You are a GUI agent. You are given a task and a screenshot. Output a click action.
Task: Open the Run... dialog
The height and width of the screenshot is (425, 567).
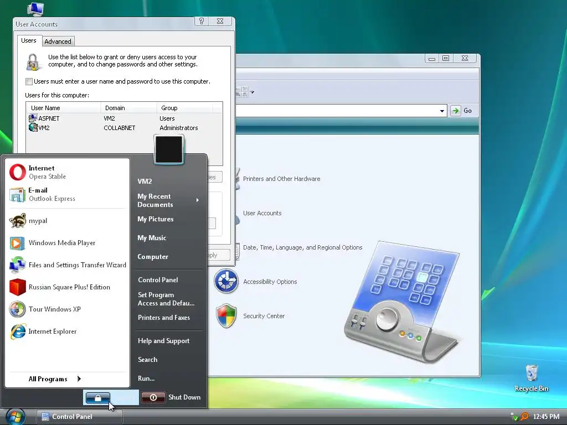tap(146, 379)
